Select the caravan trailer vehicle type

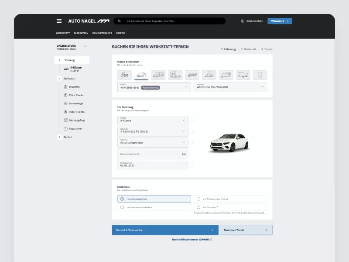coord(209,75)
